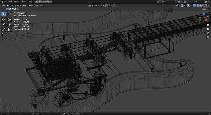
Task: Open the Options dropdown
Action: click(x=206, y=9)
